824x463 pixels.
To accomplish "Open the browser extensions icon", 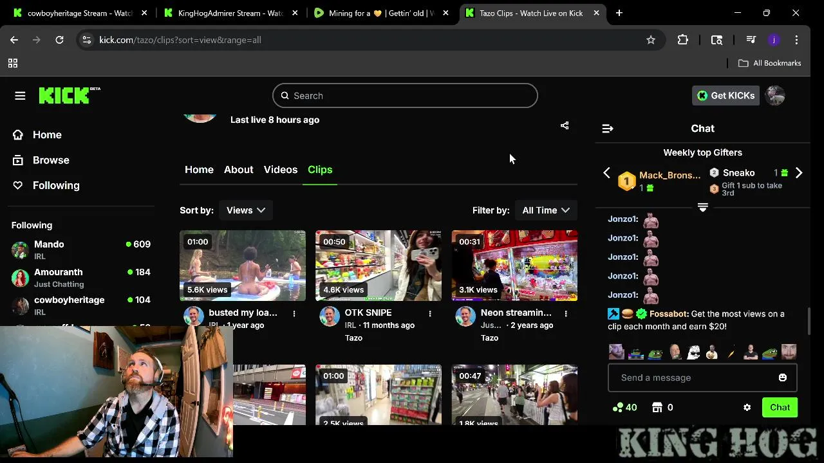I will (683, 40).
